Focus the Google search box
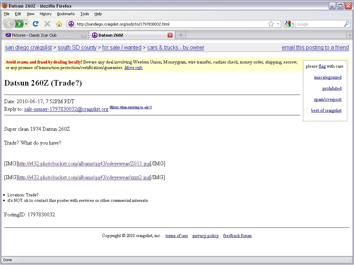Viewport: 354px width, 265px height. (x=319, y=24)
